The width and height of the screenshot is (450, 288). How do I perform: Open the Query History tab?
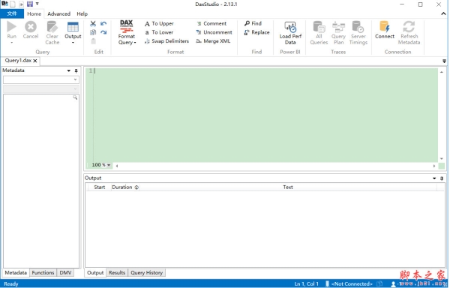(147, 272)
